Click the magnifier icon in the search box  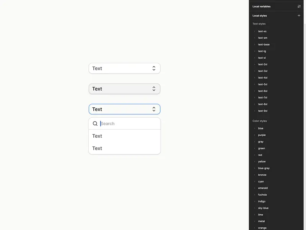pos(95,123)
